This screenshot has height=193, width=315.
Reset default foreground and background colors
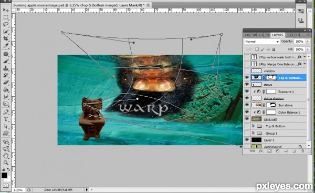point(3,169)
